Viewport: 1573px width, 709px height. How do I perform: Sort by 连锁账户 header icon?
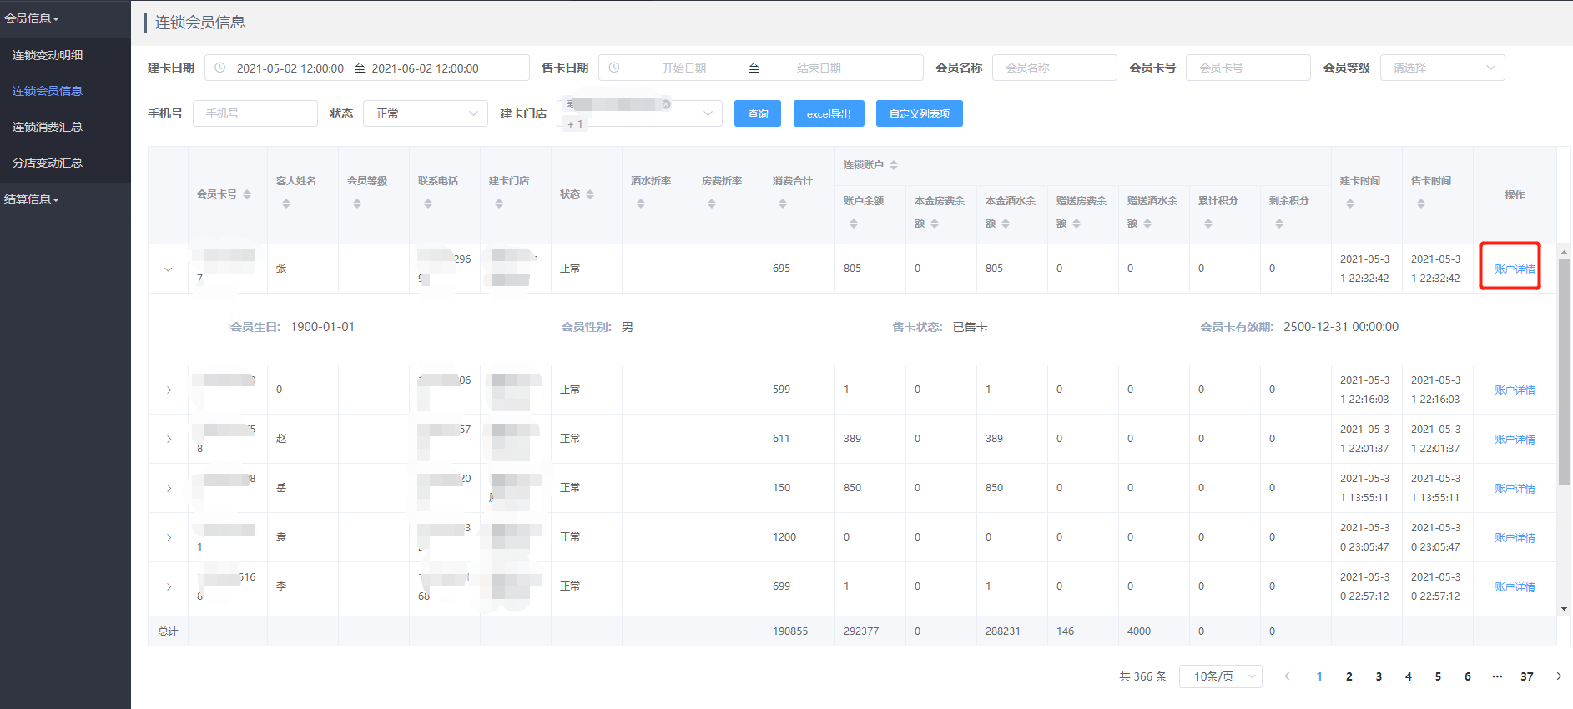[x=894, y=165]
